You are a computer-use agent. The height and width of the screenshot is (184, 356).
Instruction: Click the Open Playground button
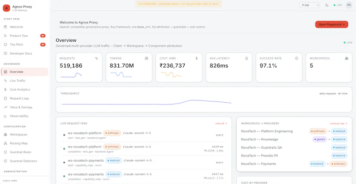pyautogui.click(x=332, y=24)
